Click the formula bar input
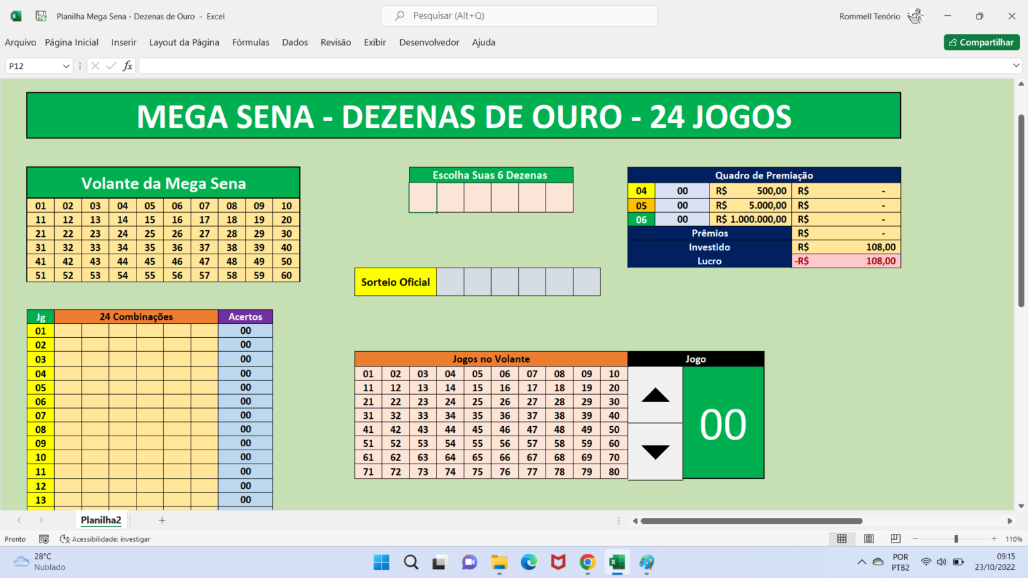1028x578 pixels. click(x=574, y=66)
